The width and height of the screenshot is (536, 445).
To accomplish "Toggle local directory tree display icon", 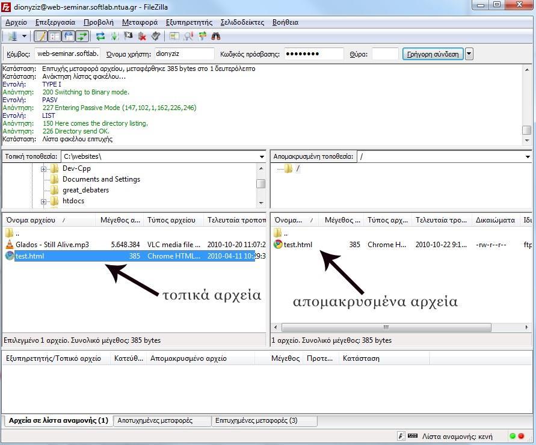I will coord(54,36).
